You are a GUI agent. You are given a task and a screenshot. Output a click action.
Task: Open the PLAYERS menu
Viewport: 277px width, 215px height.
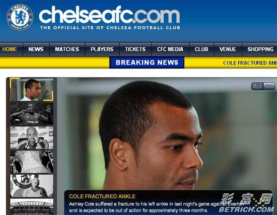(102, 49)
